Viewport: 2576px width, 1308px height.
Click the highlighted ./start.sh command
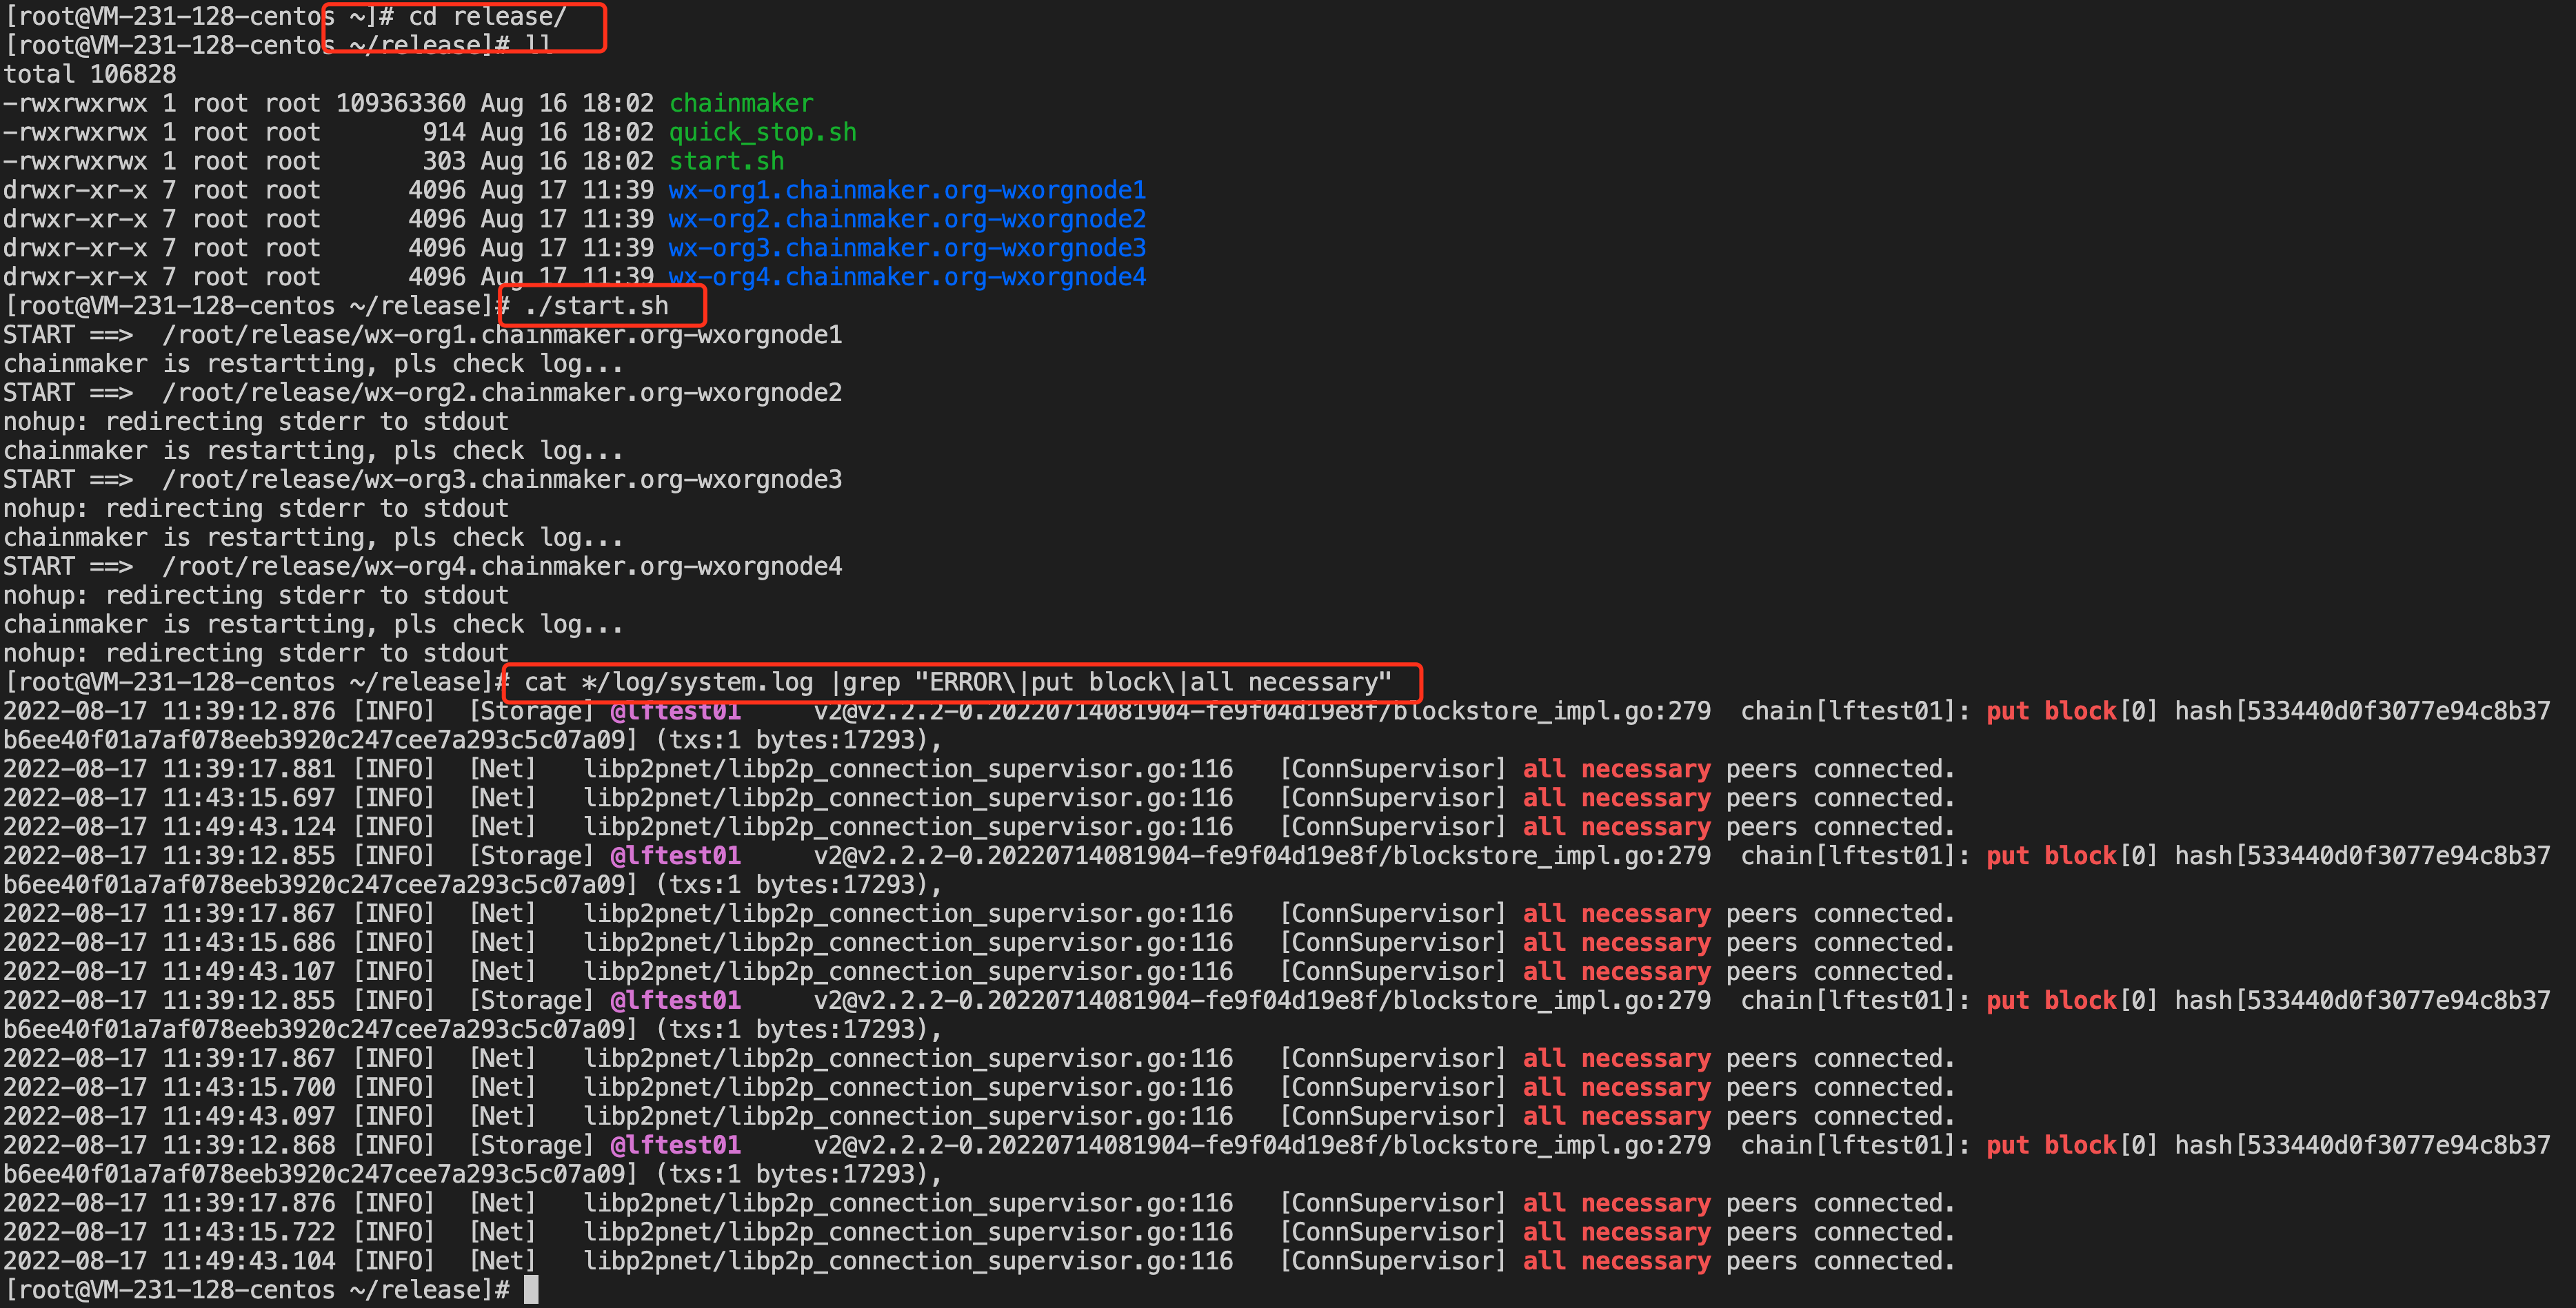coord(596,306)
